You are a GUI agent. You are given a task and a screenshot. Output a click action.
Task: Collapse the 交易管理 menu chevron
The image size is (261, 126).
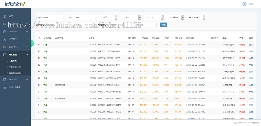coord(27,55)
